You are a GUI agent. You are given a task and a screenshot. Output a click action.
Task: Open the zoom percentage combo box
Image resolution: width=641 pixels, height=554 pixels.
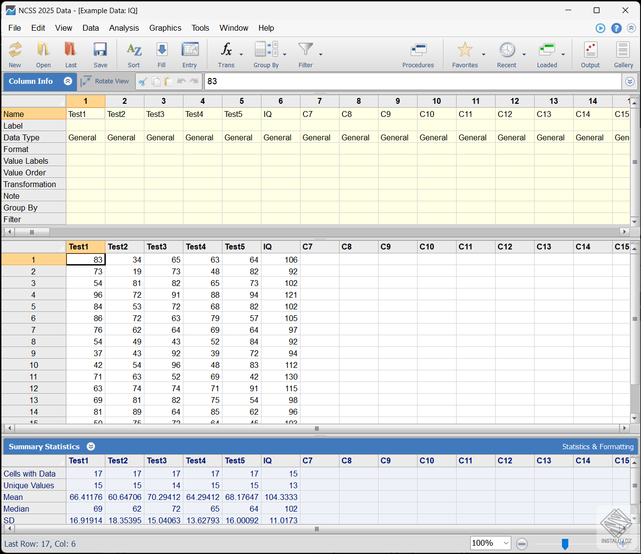pyautogui.click(x=490, y=543)
